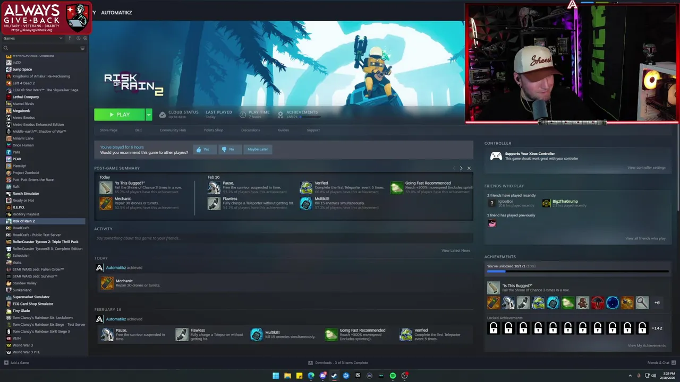Open the Guides tab
Screen dimensions: 680x382
(x=284, y=130)
